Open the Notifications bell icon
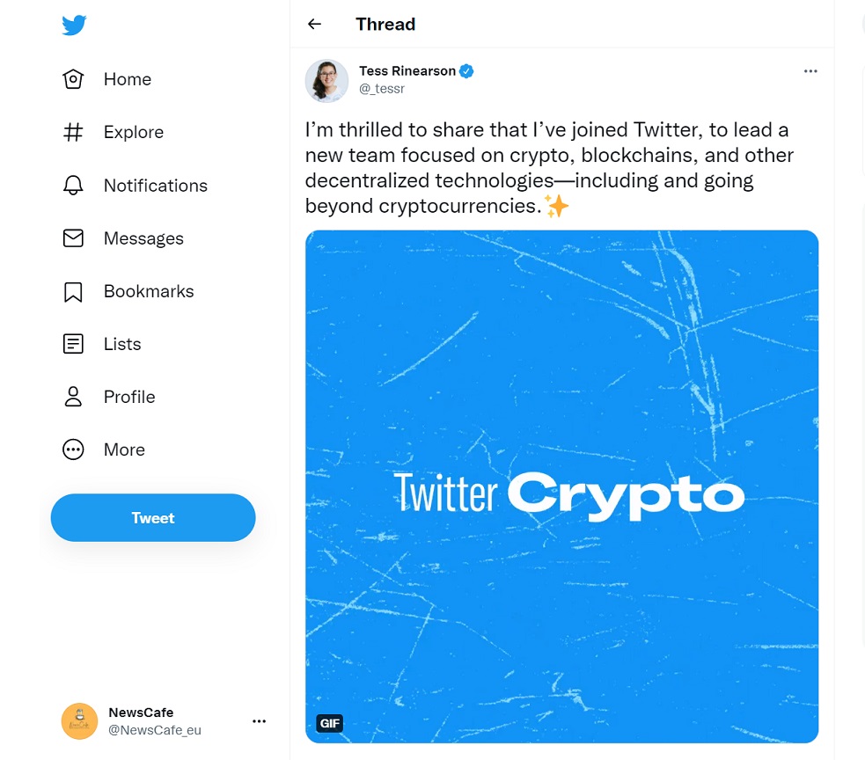Screen dimensions: 865x760 click(73, 186)
